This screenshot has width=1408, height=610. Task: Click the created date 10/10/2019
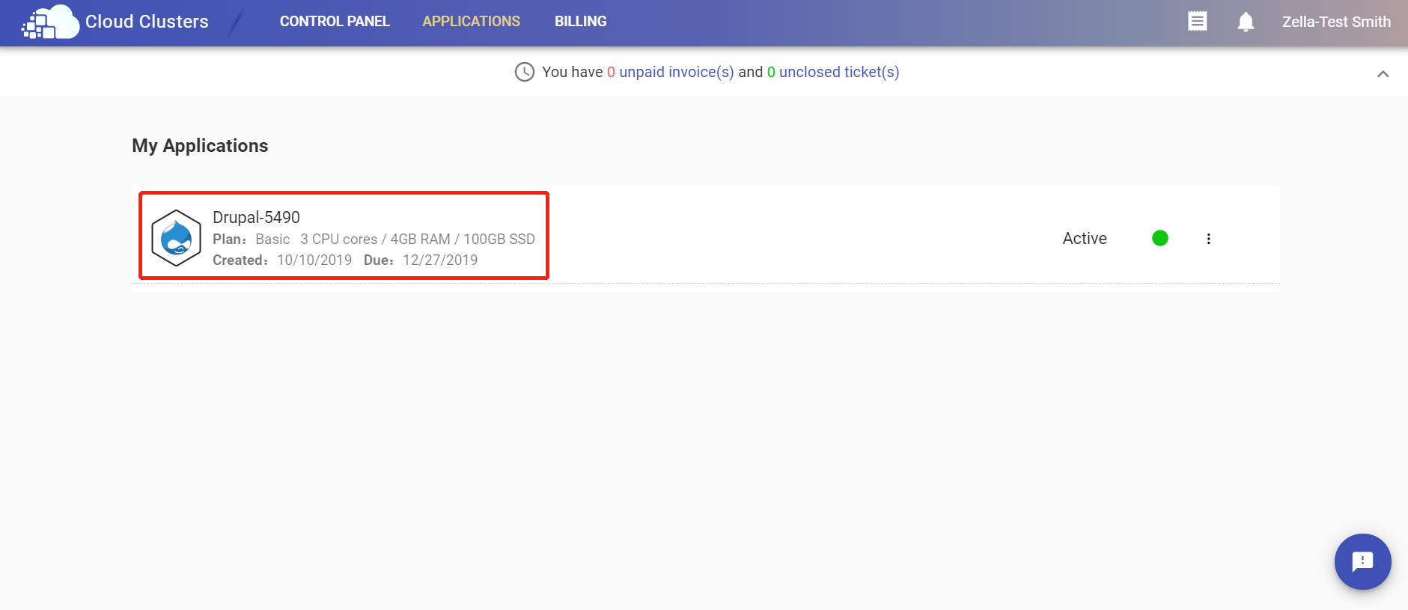pos(314,260)
